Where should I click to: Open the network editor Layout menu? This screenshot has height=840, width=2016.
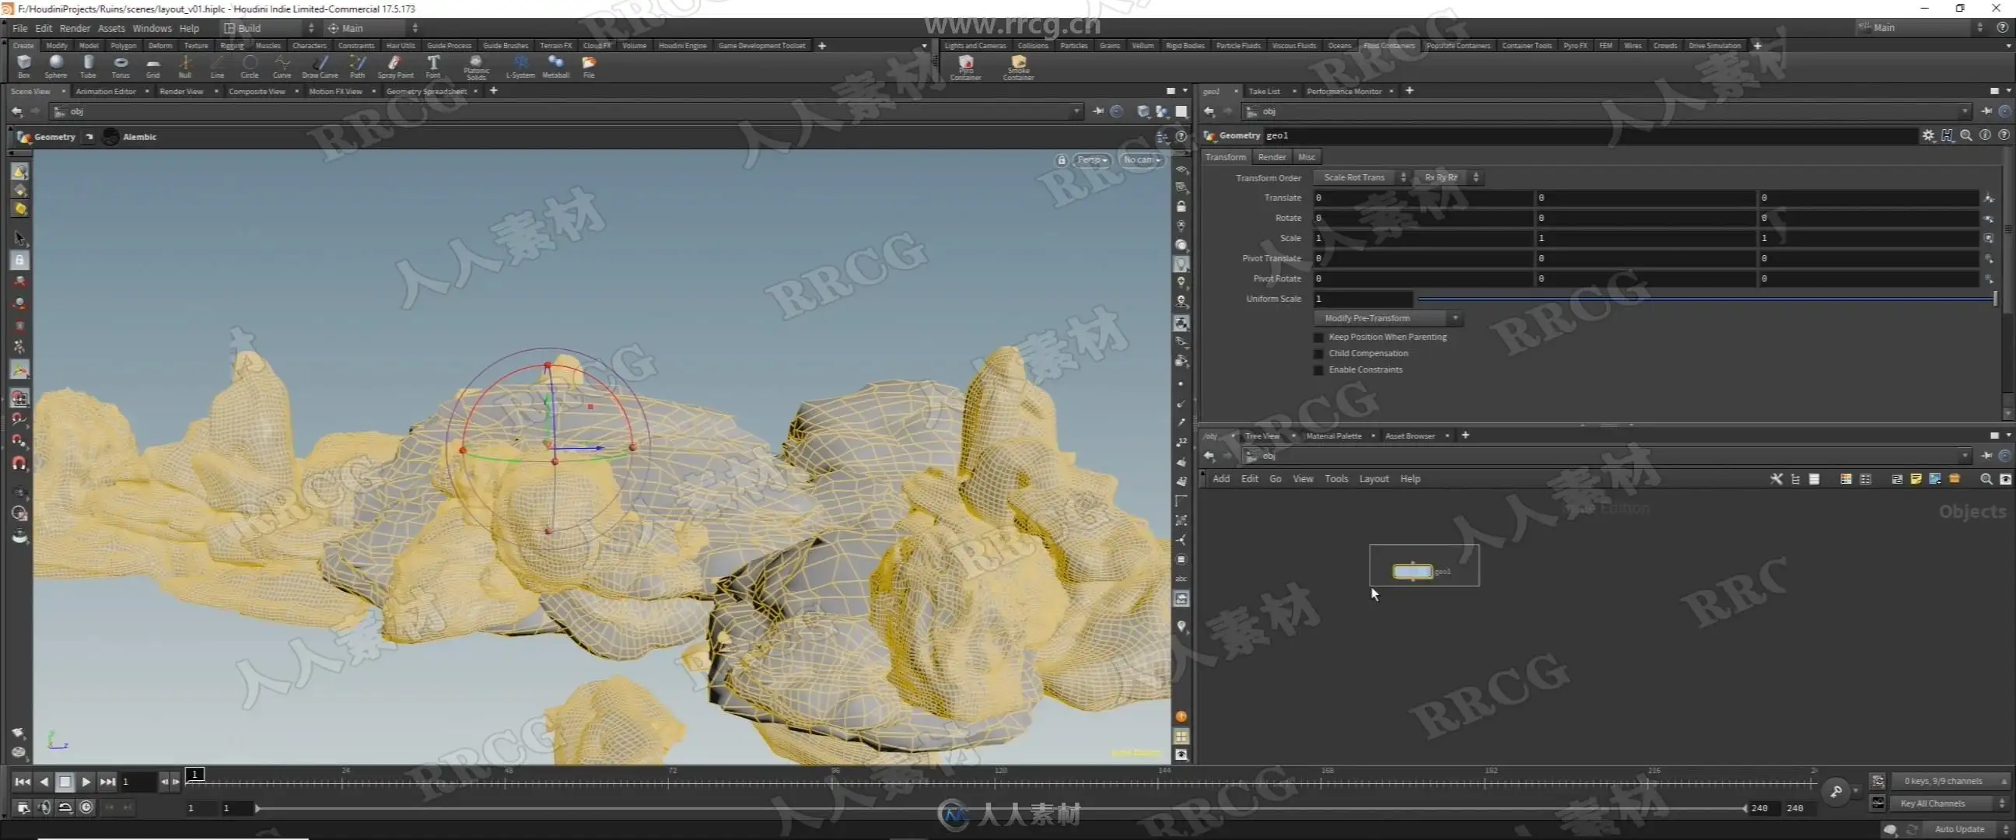[x=1374, y=479]
